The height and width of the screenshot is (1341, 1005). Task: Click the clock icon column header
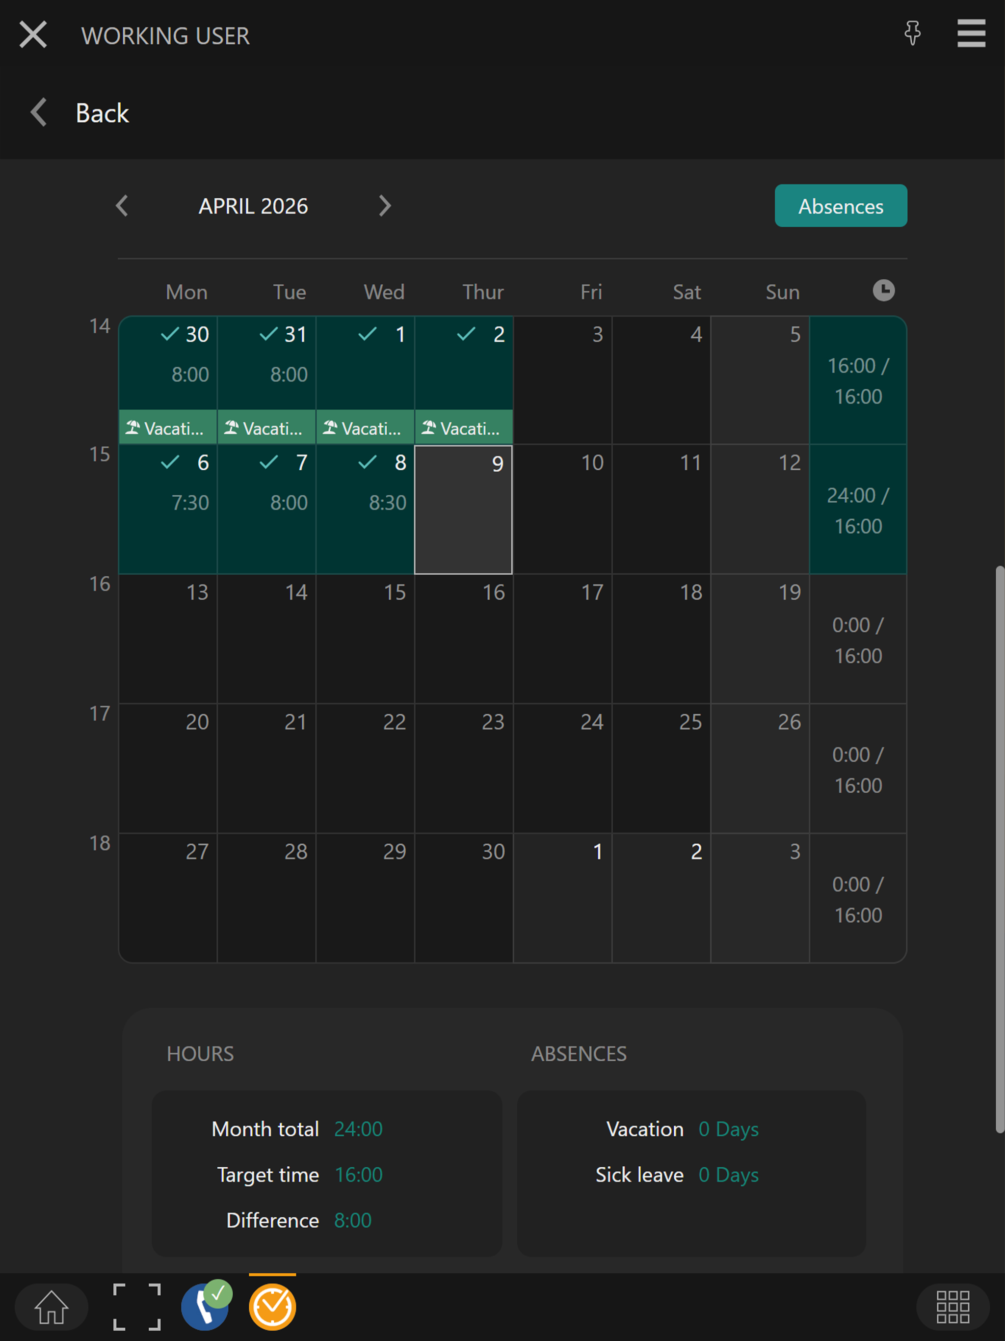pos(883,291)
